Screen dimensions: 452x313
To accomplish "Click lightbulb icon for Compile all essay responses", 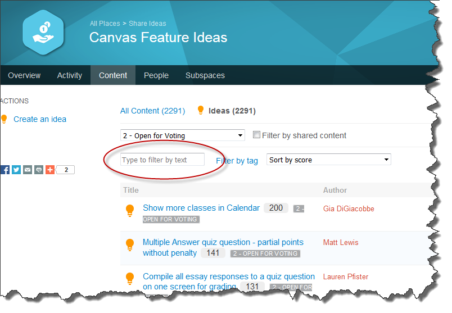I will click(130, 279).
